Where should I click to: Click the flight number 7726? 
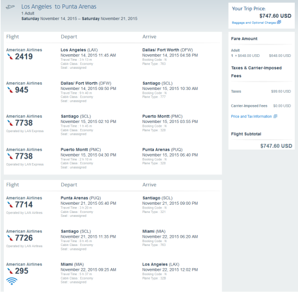pyautogui.click(x=24, y=238)
